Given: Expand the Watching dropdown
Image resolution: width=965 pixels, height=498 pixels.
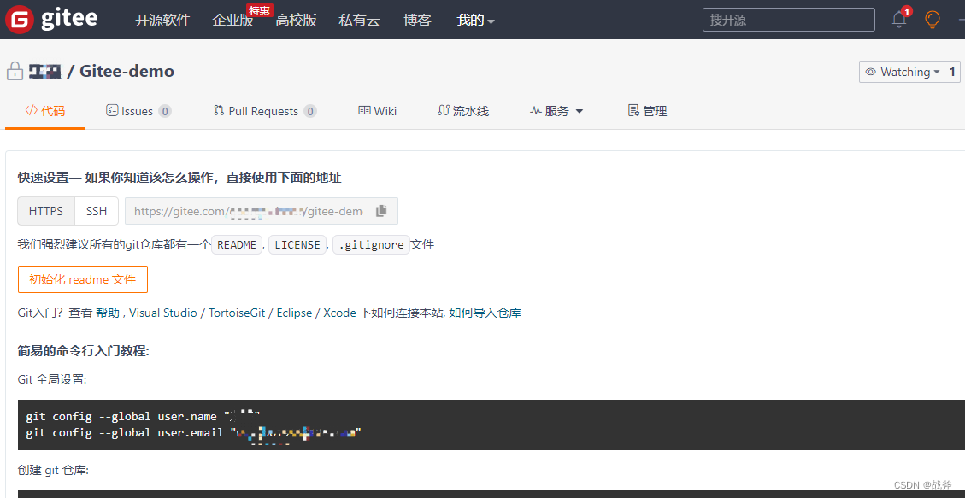Looking at the screenshot, I should pos(902,72).
